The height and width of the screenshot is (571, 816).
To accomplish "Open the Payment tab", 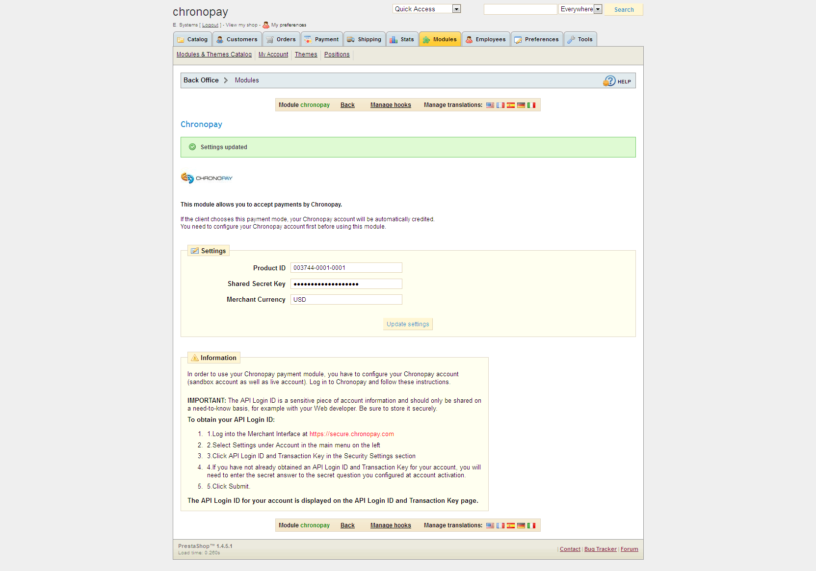I will pos(321,39).
